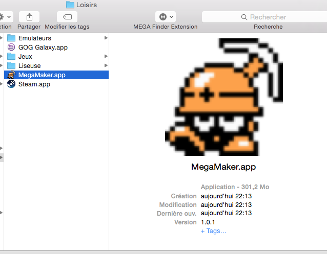Select the GOG Galaxy.app icon
This screenshot has height=254, width=327.
[x=11, y=47]
